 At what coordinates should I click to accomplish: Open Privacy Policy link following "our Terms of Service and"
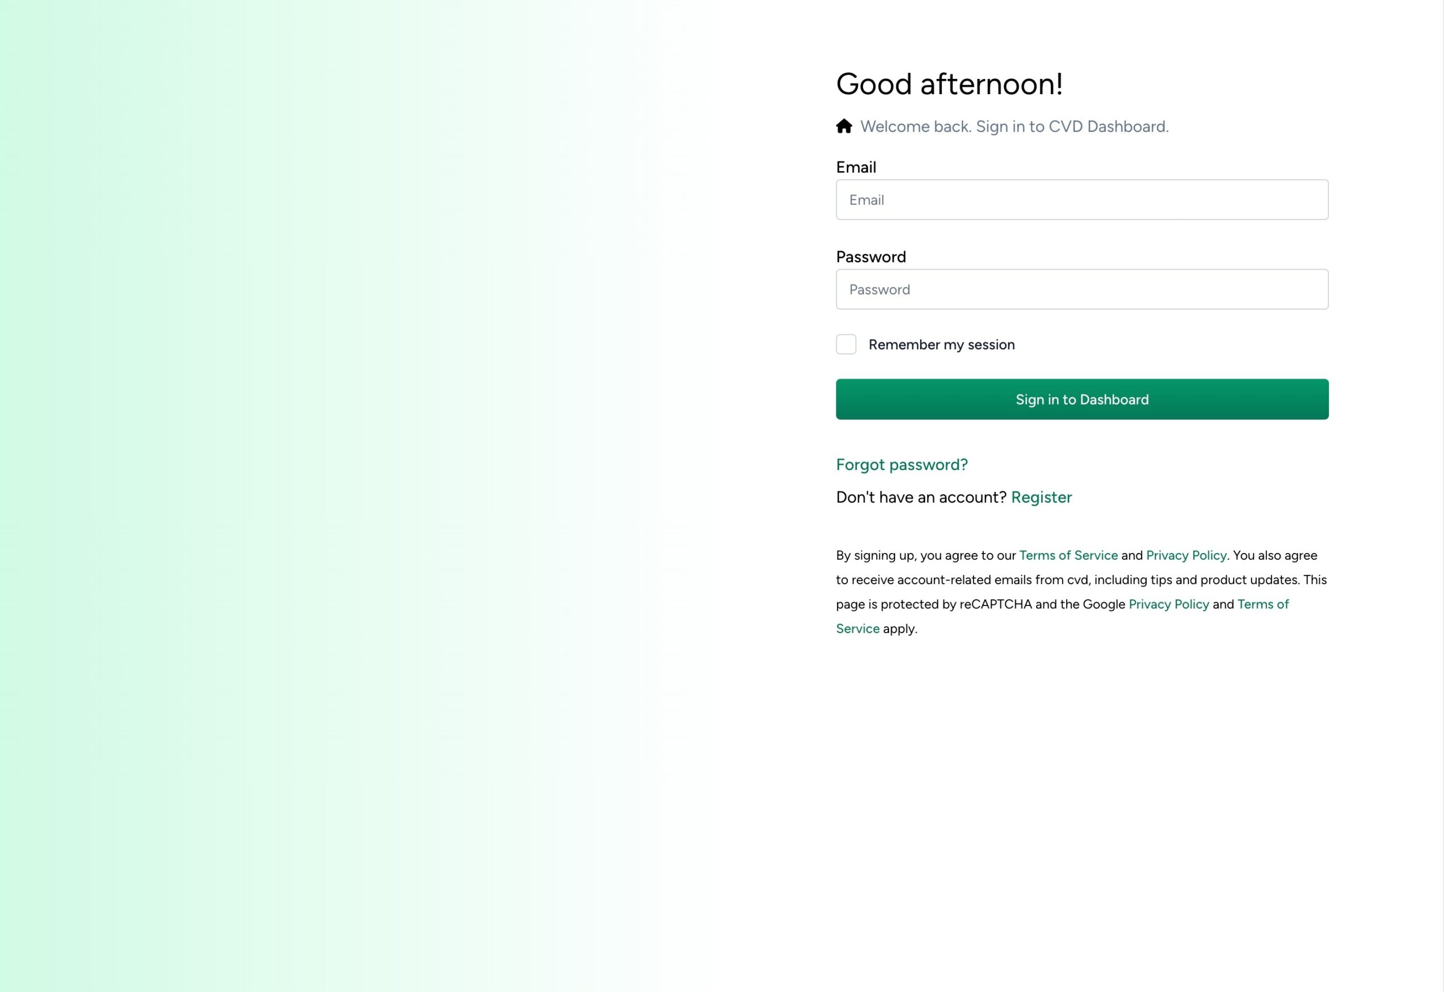1186,555
